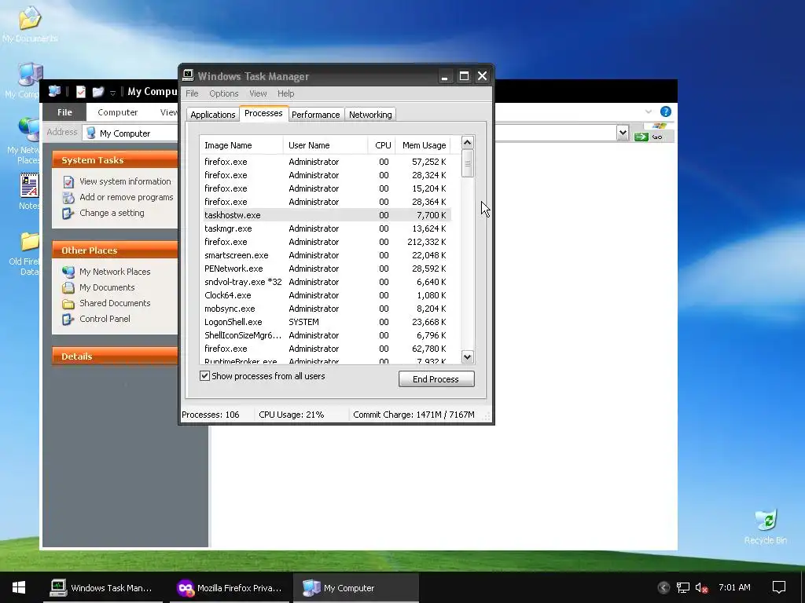Open the Help menu in Task Manager

(x=285, y=93)
